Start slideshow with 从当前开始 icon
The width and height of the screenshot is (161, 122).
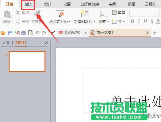pos(60,14)
